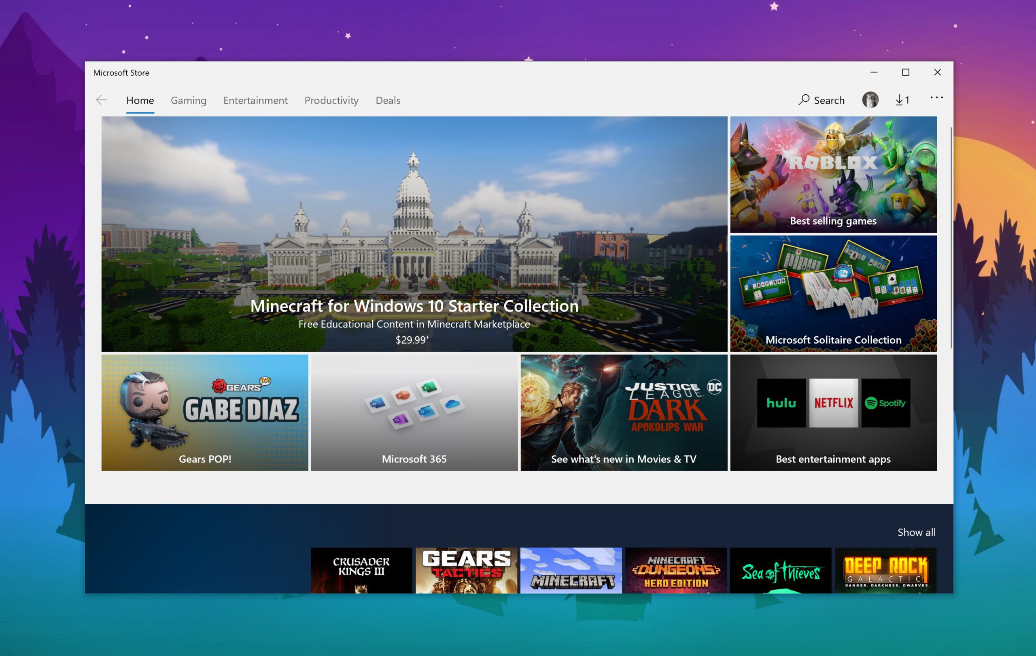
Task: Open the Microsoft 365 tile
Action: pyautogui.click(x=414, y=412)
